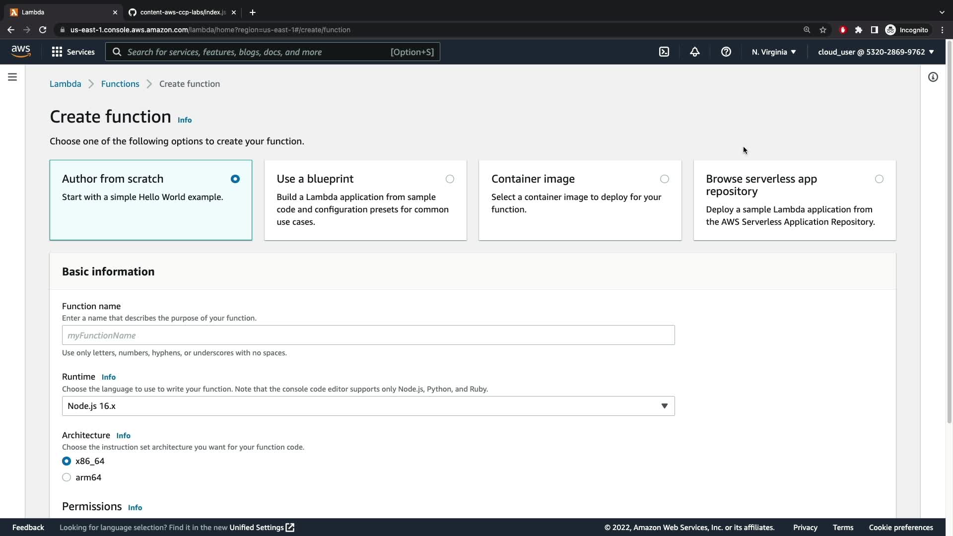The width and height of the screenshot is (953, 536).
Task: Click the Feedback button in footer
Action: click(x=28, y=528)
